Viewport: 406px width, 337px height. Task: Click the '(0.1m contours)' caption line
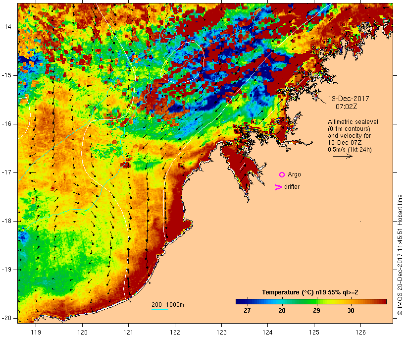[349, 129]
